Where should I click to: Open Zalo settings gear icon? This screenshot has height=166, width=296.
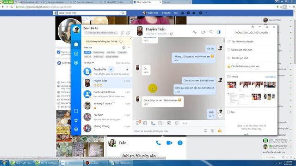pos(76,129)
